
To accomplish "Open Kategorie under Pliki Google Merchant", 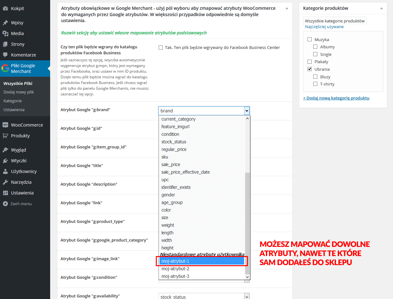I will pos(13,101).
